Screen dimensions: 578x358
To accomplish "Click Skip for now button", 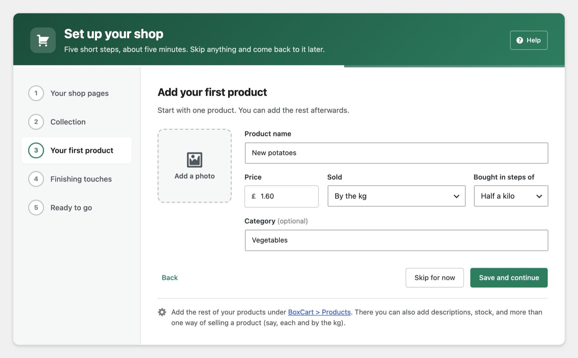I will tap(435, 278).
